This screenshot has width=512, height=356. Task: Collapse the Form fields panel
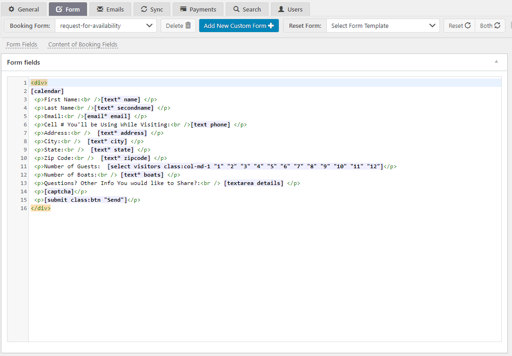[x=496, y=62]
